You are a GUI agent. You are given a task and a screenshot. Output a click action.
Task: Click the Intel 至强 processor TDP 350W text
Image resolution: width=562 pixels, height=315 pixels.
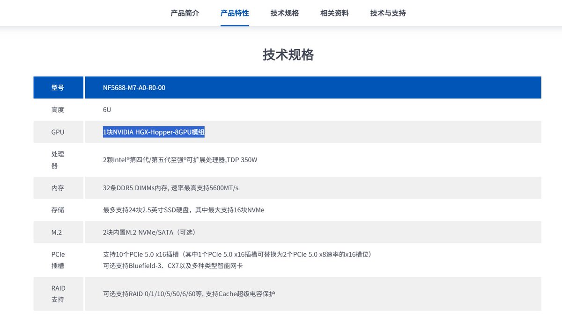click(180, 160)
